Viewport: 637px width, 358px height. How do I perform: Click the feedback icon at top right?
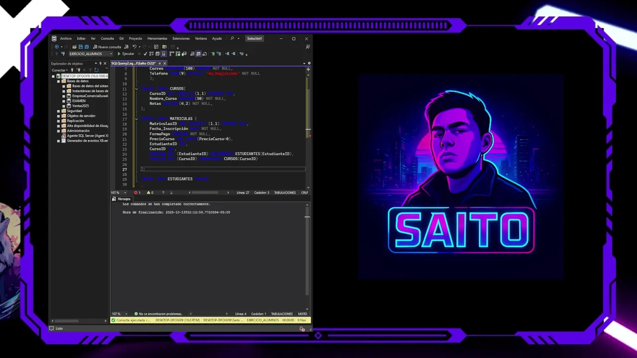(x=308, y=47)
